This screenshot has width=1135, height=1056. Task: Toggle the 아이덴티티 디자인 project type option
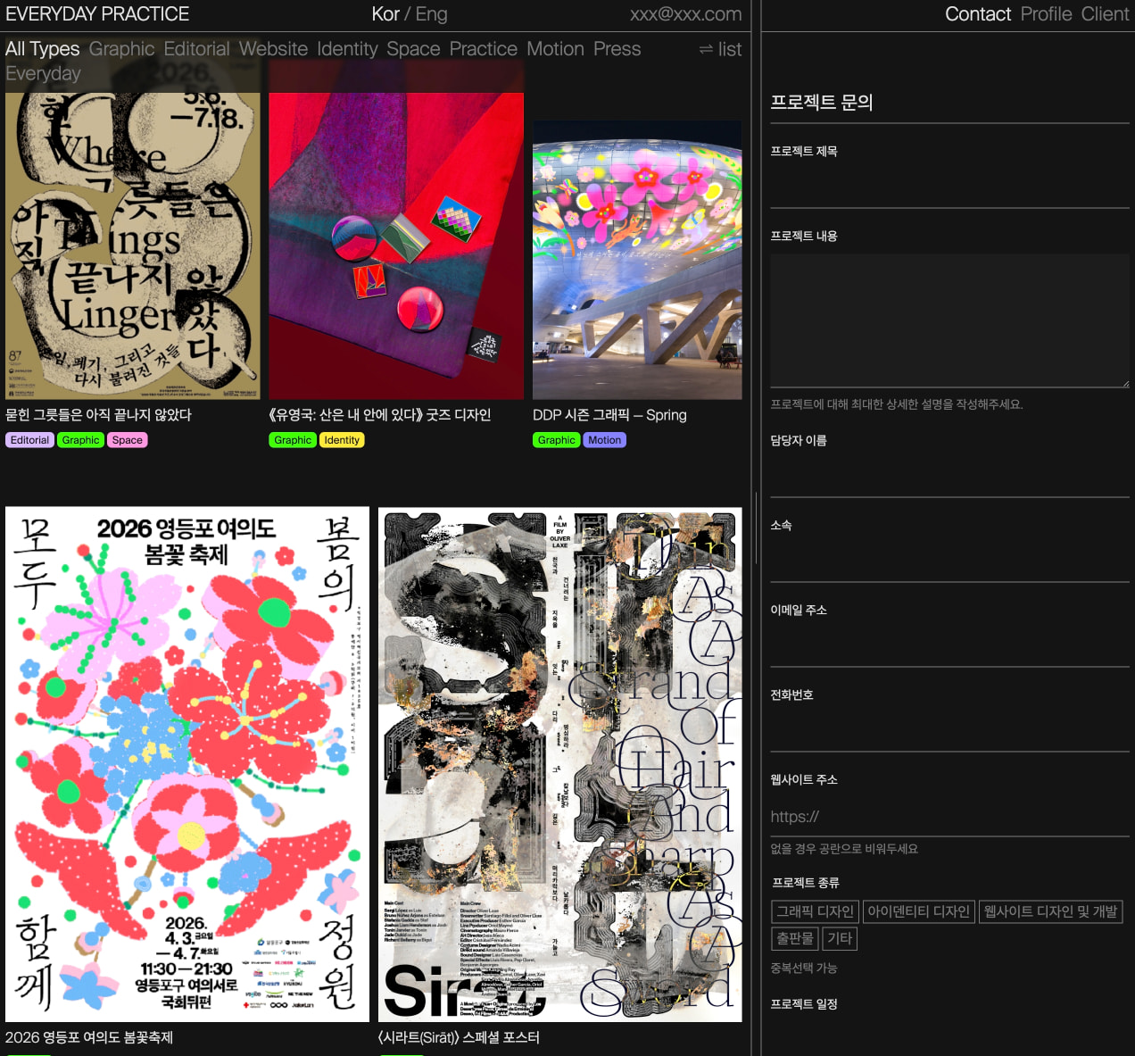click(918, 911)
